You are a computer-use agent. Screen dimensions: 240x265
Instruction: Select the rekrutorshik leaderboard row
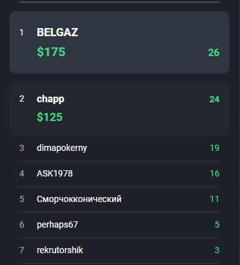pos(119,251)
